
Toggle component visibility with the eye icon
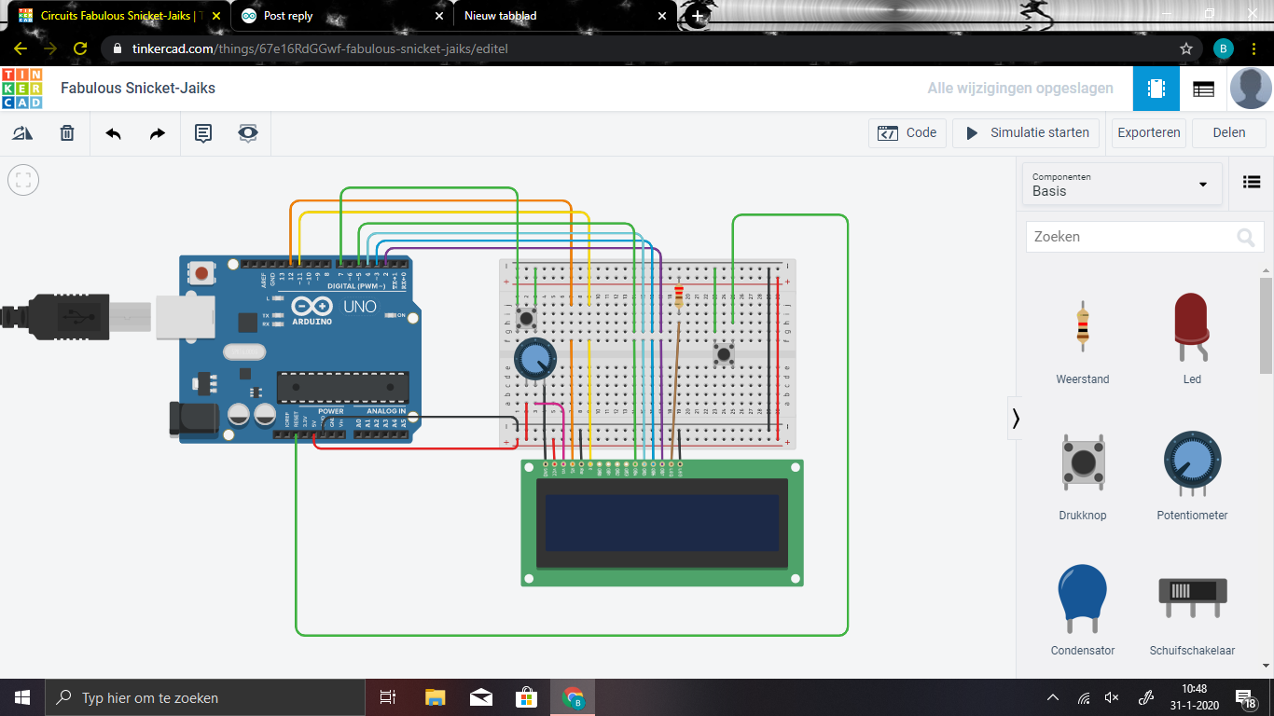point(247,133)
